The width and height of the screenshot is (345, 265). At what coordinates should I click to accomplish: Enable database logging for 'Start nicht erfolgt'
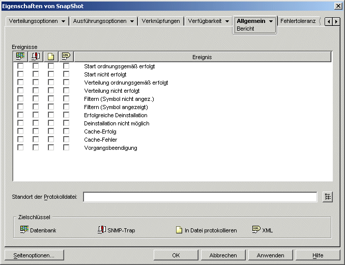(20, 74)
